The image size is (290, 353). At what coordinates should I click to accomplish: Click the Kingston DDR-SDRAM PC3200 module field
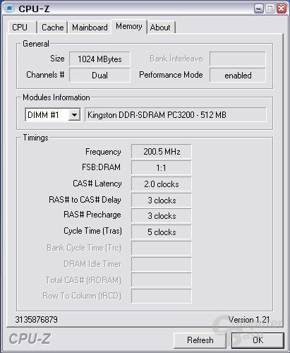pos(176,115)
